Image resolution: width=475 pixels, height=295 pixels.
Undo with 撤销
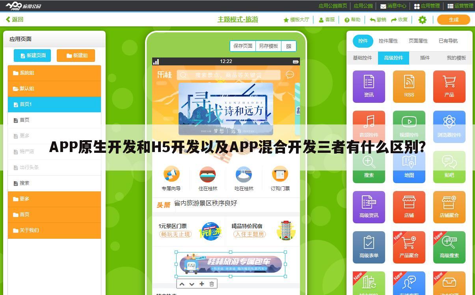click(378, 20)
